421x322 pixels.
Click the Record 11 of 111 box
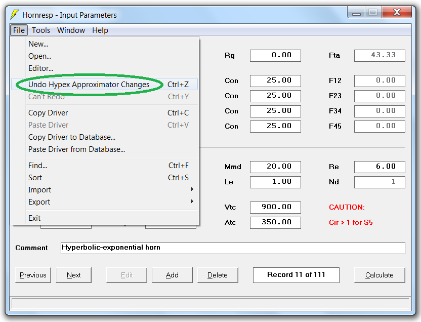296,275
